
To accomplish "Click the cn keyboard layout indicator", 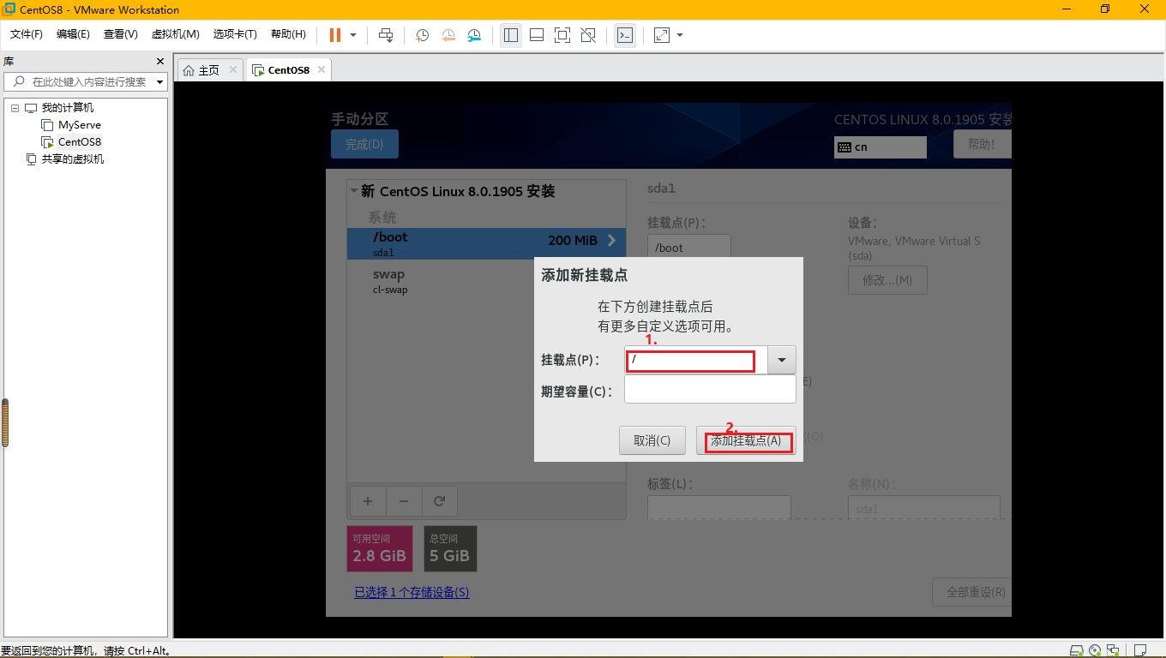I will click(881, 147).
